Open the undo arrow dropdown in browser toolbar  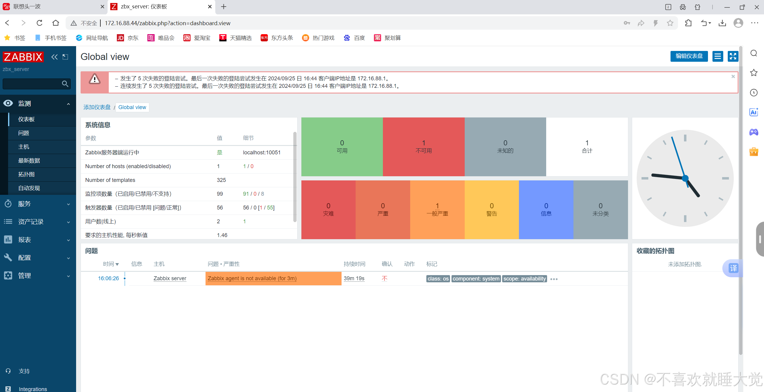point(706,23)
